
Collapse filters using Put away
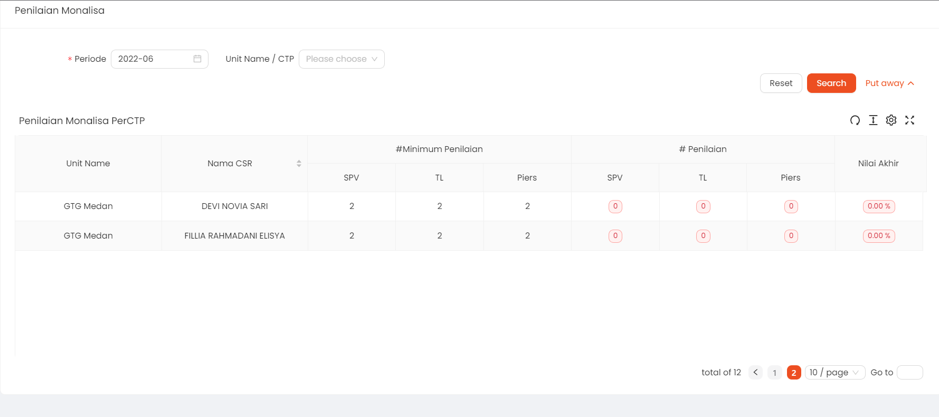coord(889,83)
